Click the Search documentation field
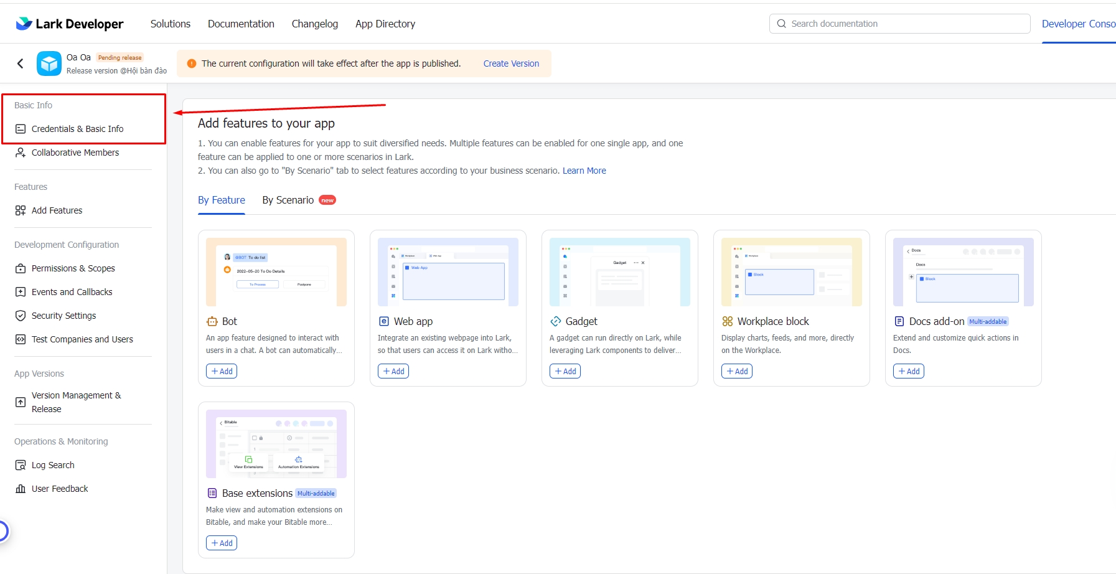Image resolution: width=1116 pixels, height=574 pixels. 903,24
